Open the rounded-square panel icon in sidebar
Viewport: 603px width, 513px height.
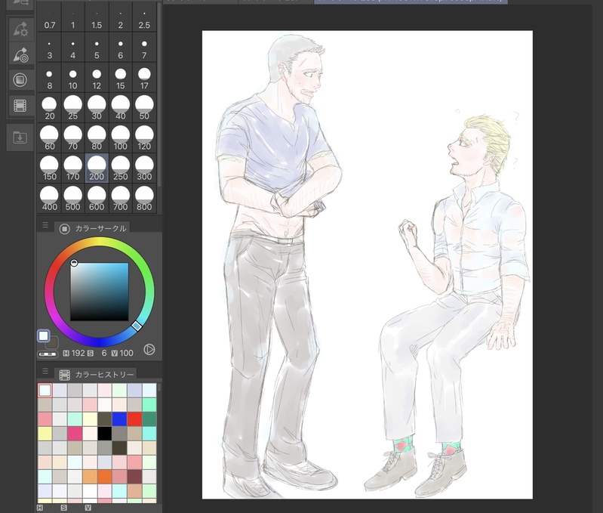coord(20,80)
